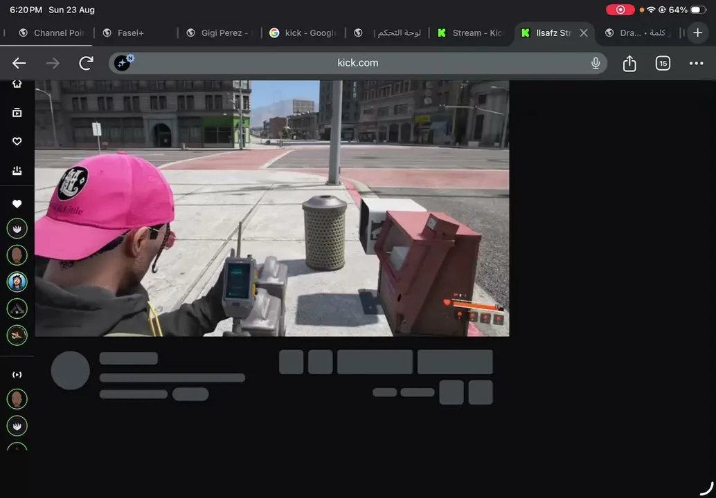Screen dimensions: 716x498
Task: Open the followed channel with dark triangle avatar
Action: click(17, 308)
